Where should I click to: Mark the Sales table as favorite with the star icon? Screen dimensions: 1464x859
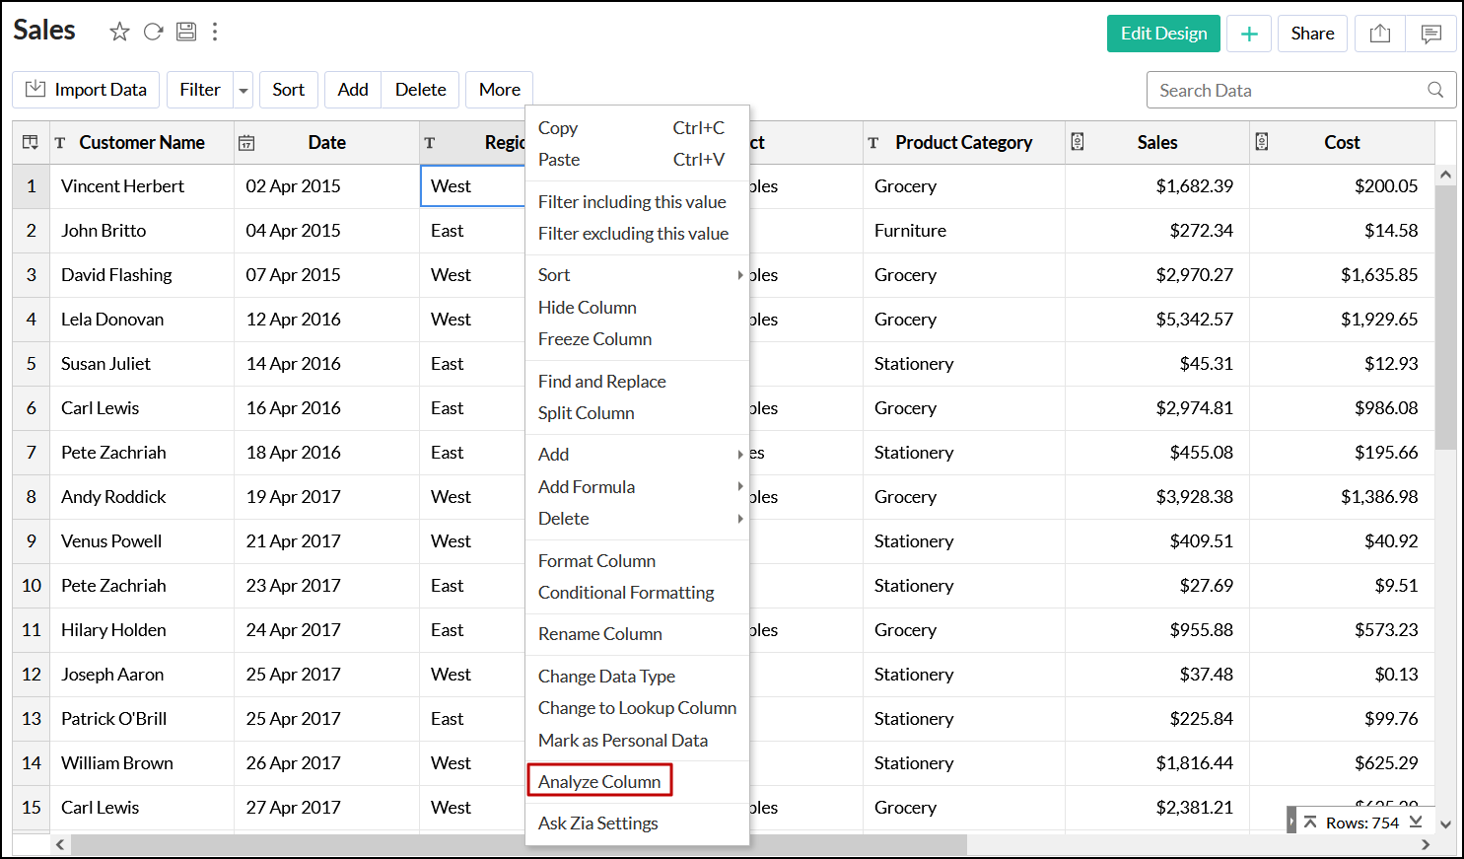pyautogui.click(x=119, y=32)
